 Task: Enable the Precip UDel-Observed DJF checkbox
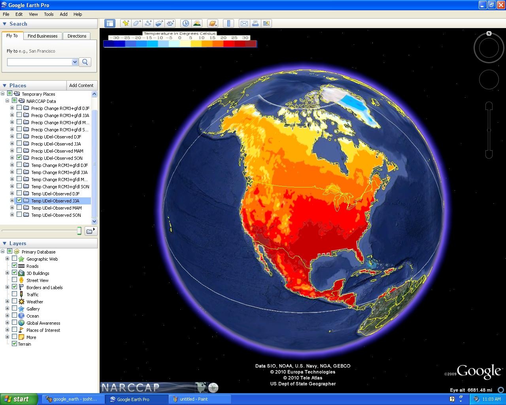pos(19,136)
